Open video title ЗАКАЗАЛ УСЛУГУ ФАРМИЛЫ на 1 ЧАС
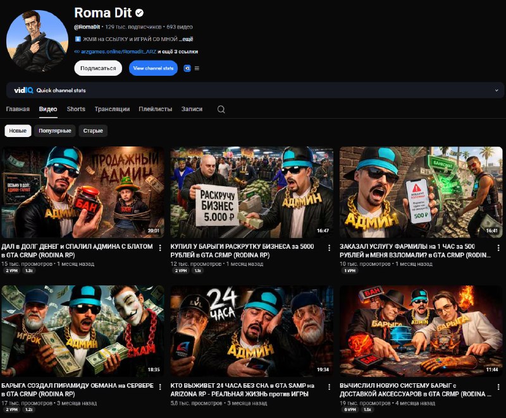The height and width of the screenshot is (418, 506). [415, 251]
